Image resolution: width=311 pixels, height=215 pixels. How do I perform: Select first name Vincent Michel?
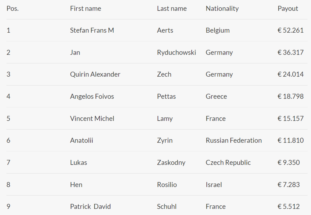(x=92, y=119)
